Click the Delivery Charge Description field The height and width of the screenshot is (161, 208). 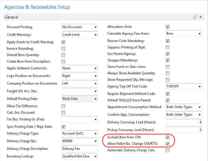pyautogui.click(x=79, y=149)
